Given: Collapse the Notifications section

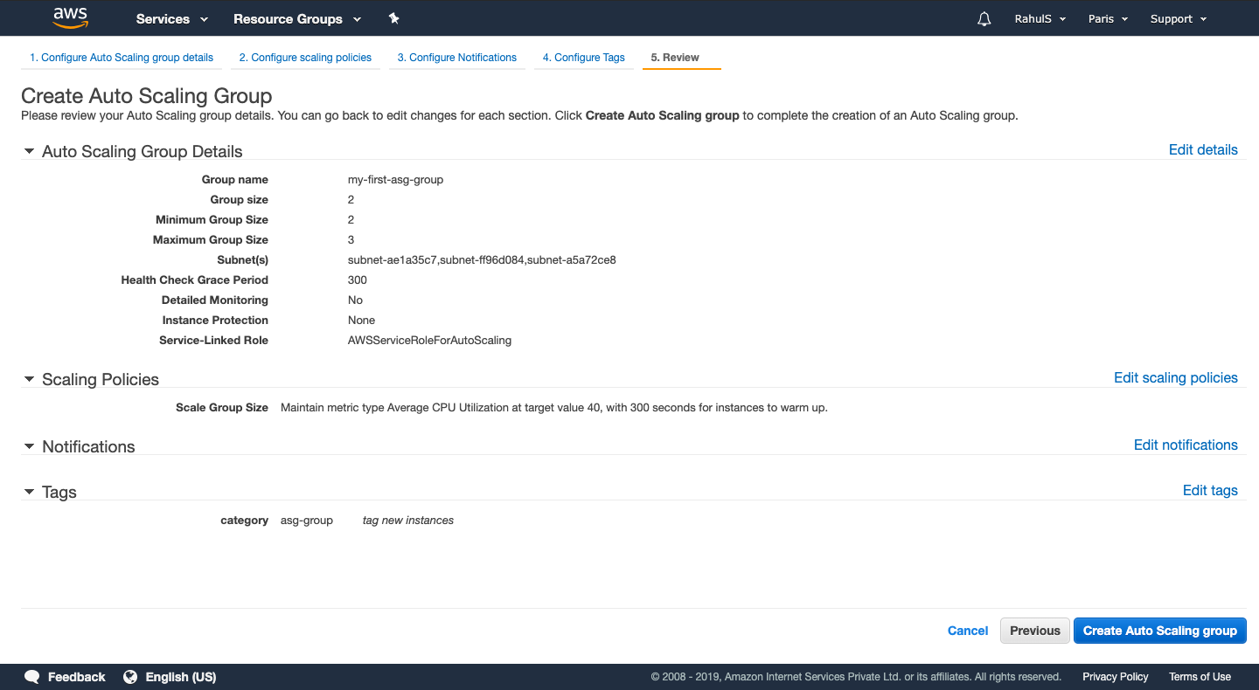Looking at the screenshot, I should point(29,446).
